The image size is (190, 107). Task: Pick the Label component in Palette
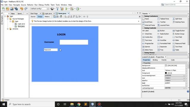click(145, 31)
